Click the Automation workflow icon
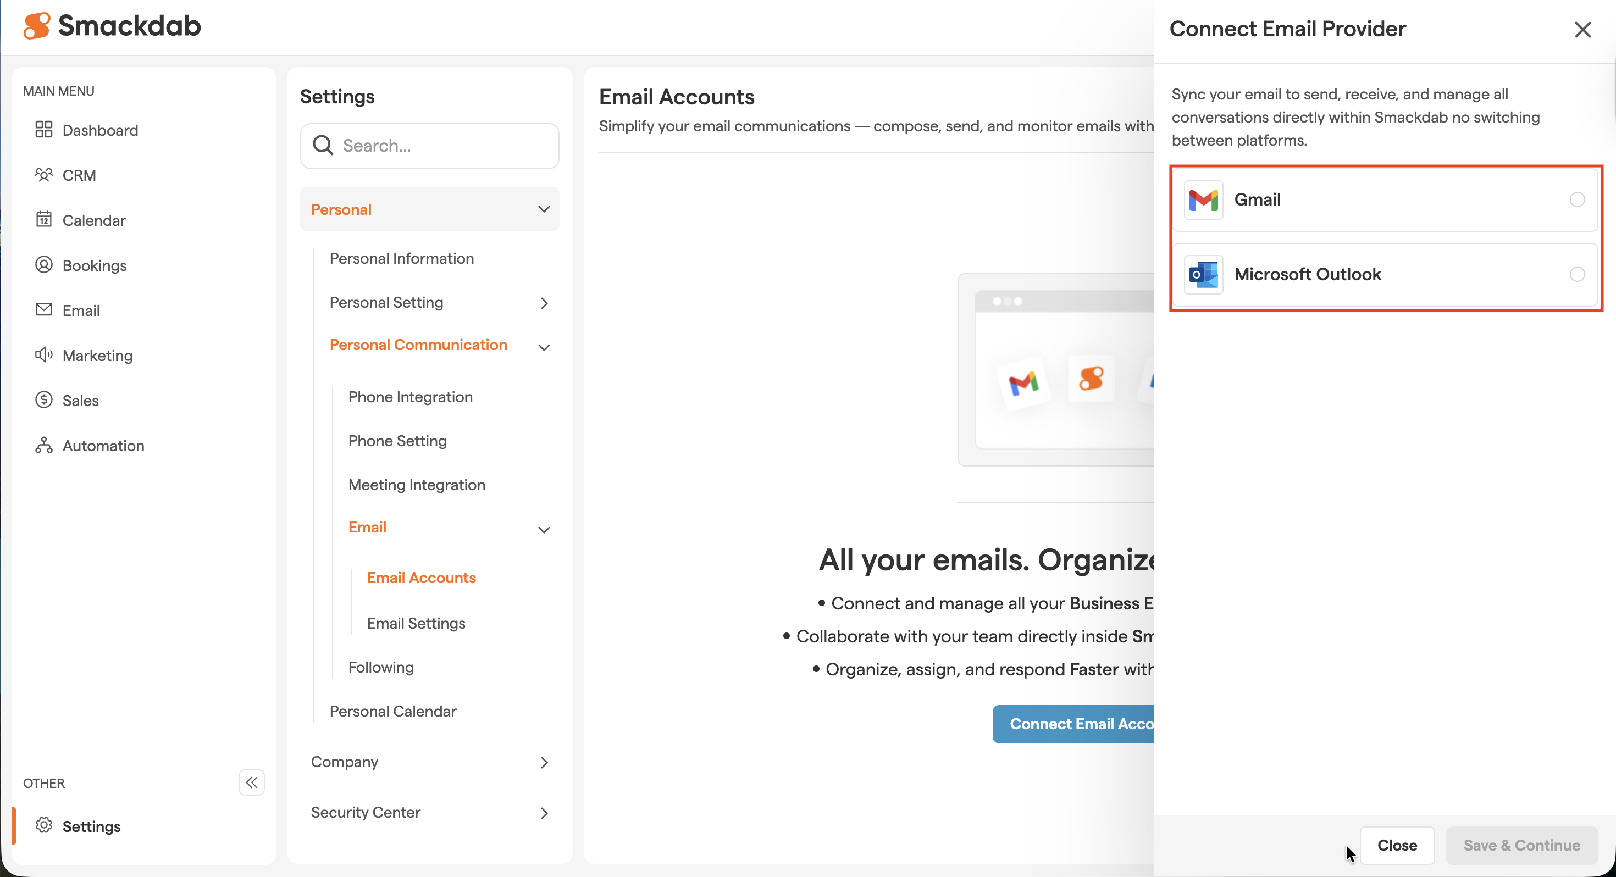This screenshot has height=877, width=1616. click(43, 446)
